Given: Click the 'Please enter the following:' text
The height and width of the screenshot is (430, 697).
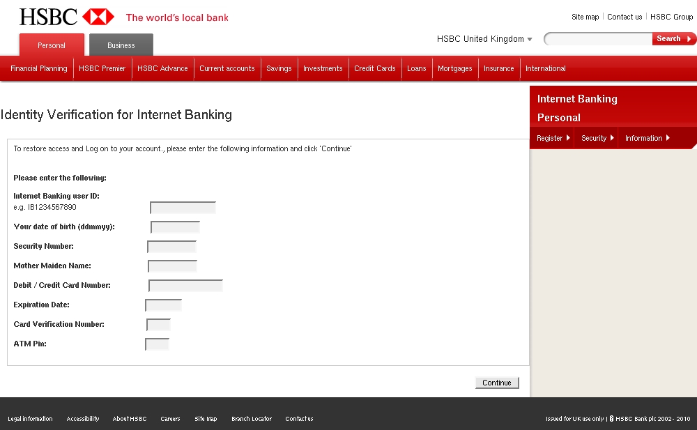Looking at the screenshot, I should (60, 178).
